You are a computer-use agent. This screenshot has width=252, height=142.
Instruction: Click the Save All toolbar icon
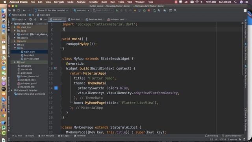click(x=14, y=11)
